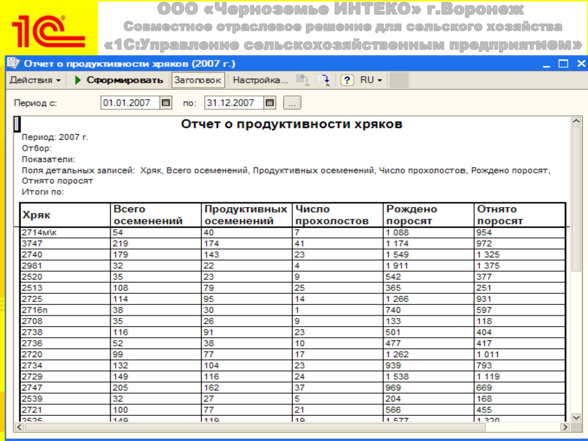Click value 1 911 in Рождено поросят column

point(429,266)
